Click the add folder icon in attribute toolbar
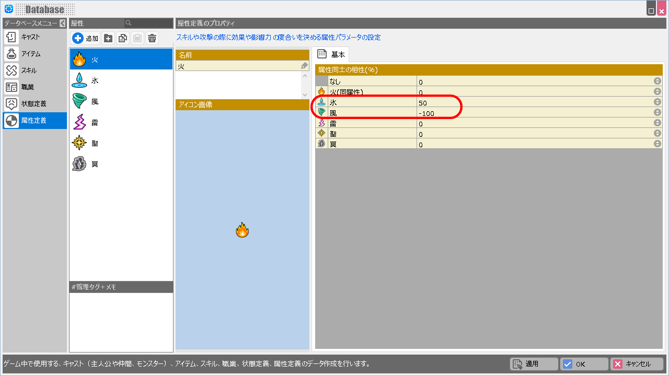Viewport: 669px width, 376px height. tap(108, 38)
